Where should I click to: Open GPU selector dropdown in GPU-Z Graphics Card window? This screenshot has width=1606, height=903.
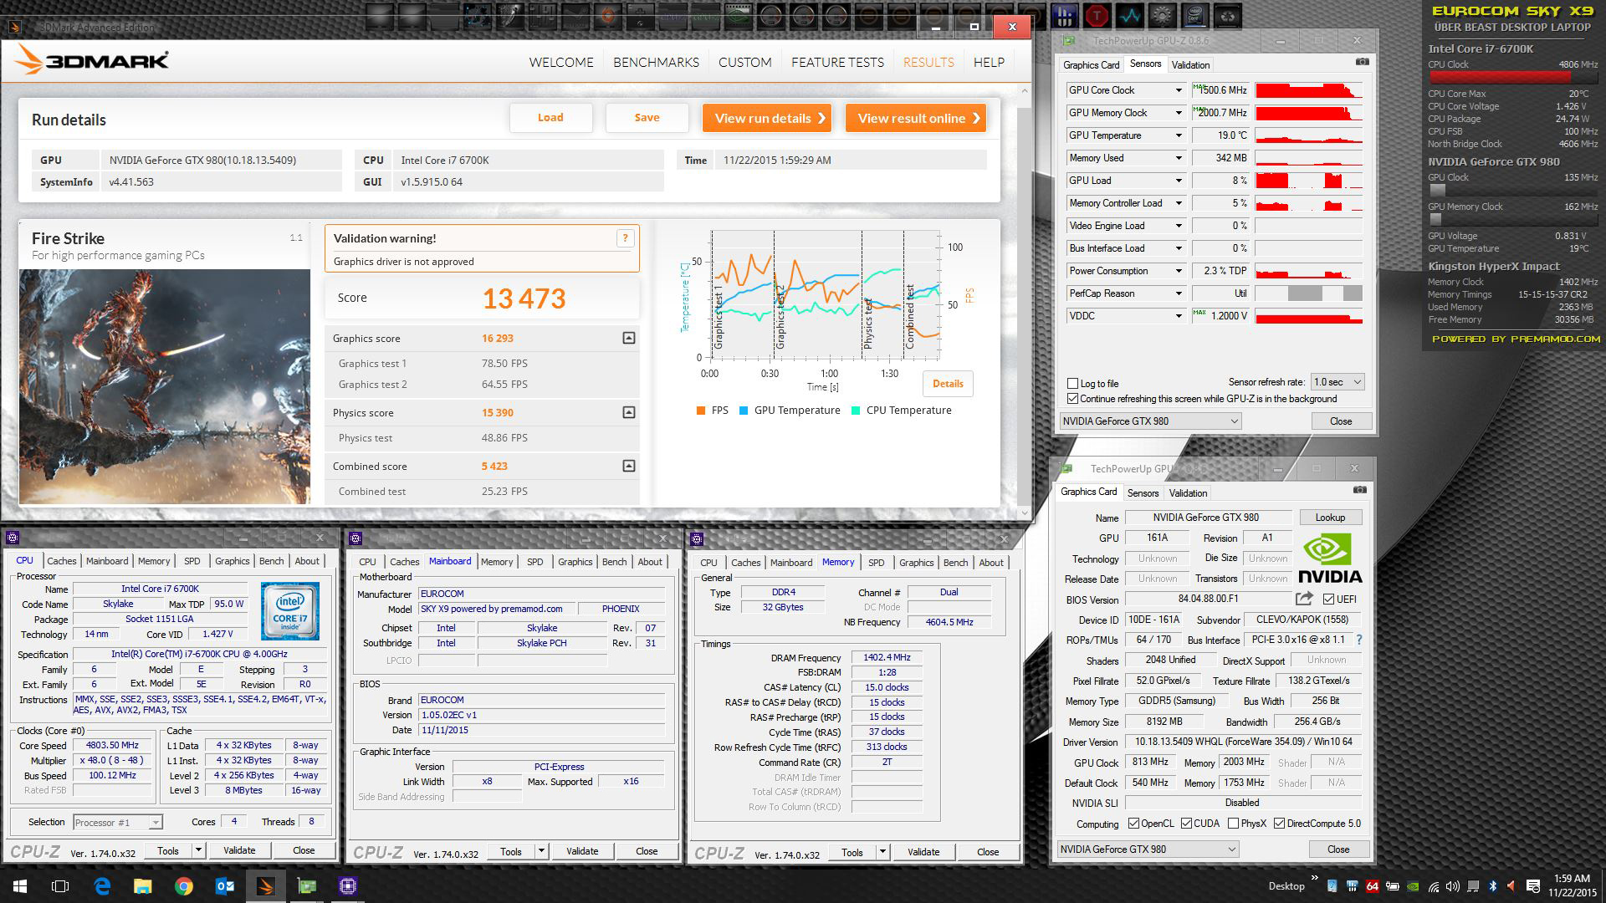(1148, 849)
